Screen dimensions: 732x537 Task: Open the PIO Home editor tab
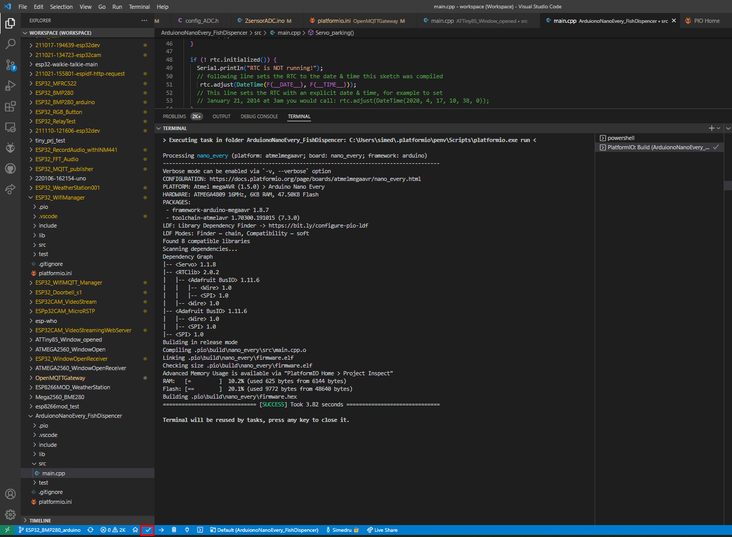(x=707, y=21)
